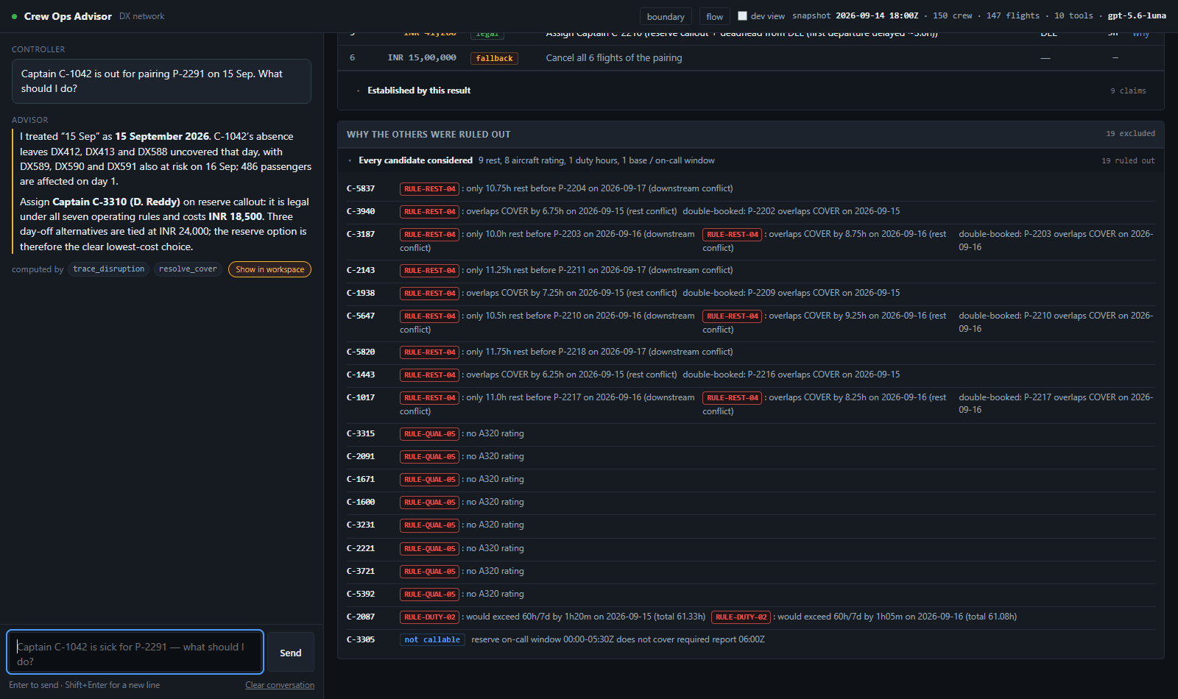Select crew ID C-3231
Viewport: 1178px width, 699px height.
361,525
